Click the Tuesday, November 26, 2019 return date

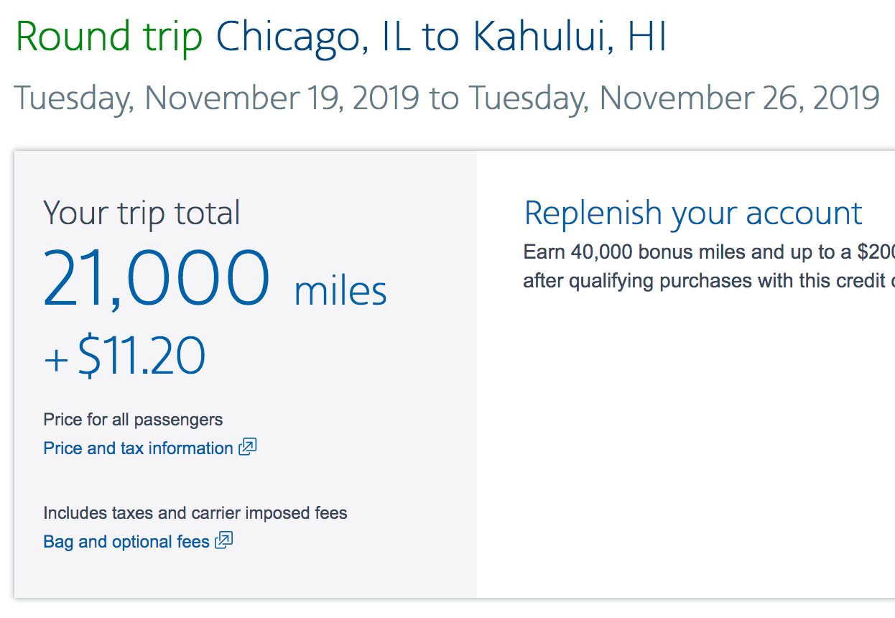pyautogui.click(x=674, y=98)
